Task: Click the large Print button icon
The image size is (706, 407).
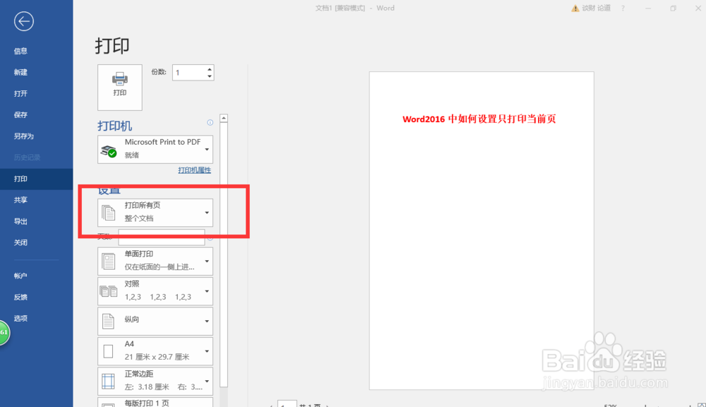Action: click(x=119, y=85)
